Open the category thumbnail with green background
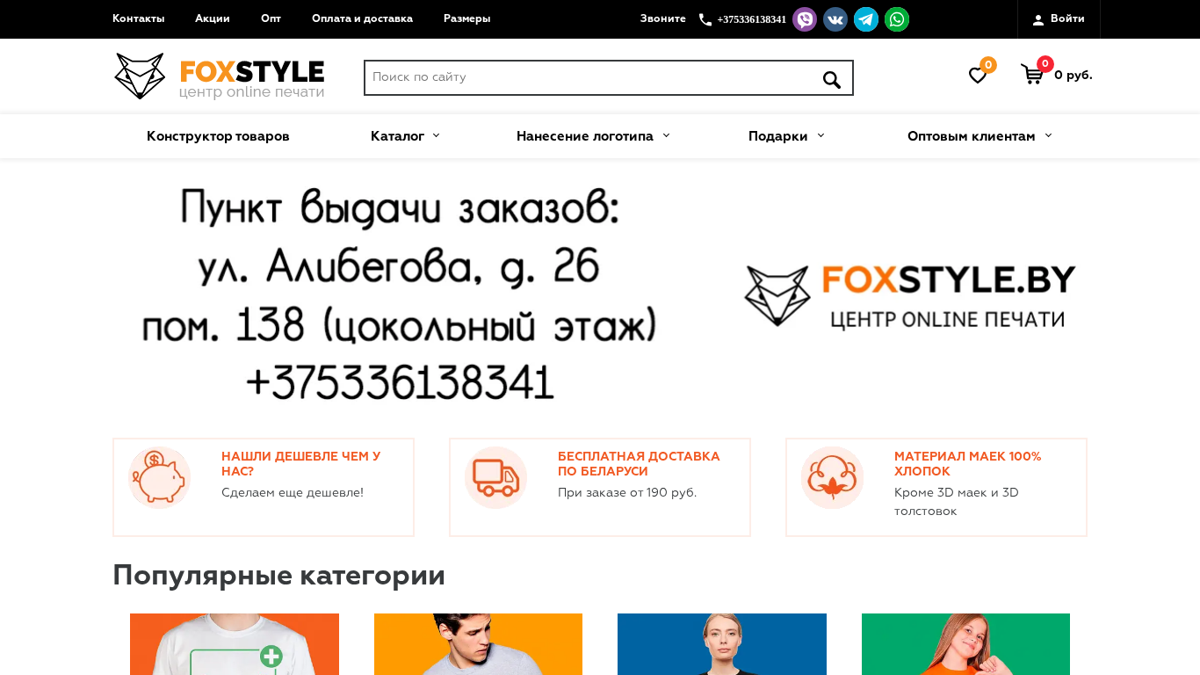 coord(965,644)
